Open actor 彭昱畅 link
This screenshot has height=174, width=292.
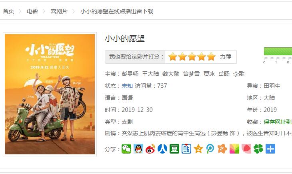point(130,74)
